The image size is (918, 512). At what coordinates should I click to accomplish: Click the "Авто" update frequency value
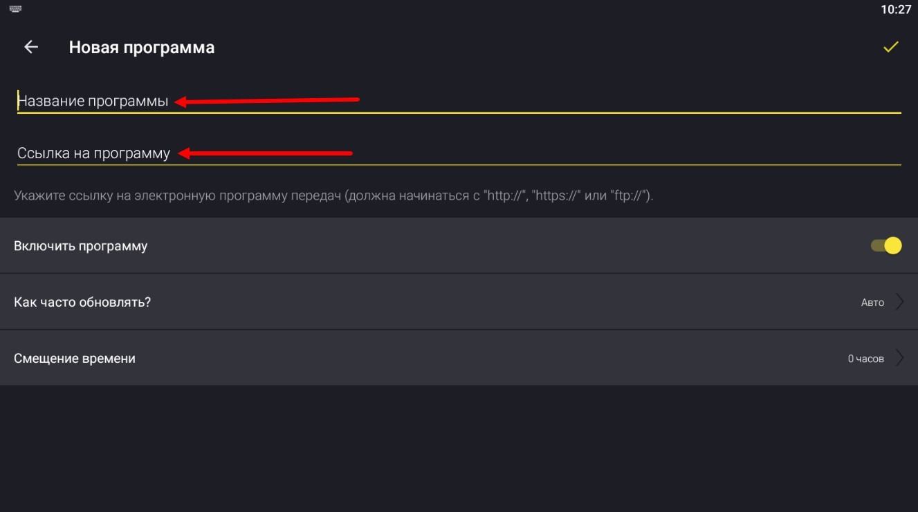(x=872, y=303)
